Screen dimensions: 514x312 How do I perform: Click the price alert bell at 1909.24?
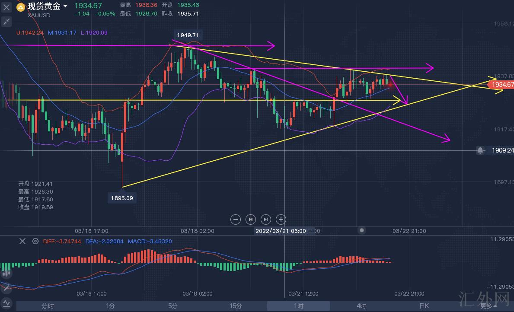coord(480,150)
